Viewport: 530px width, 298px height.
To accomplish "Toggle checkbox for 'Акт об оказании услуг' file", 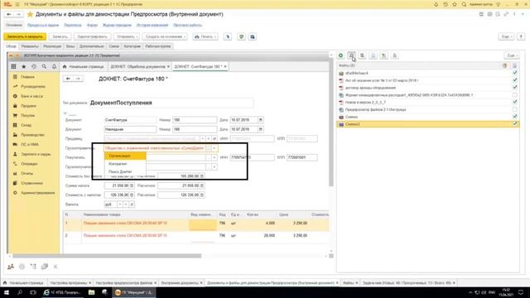I will pos(514,80).
